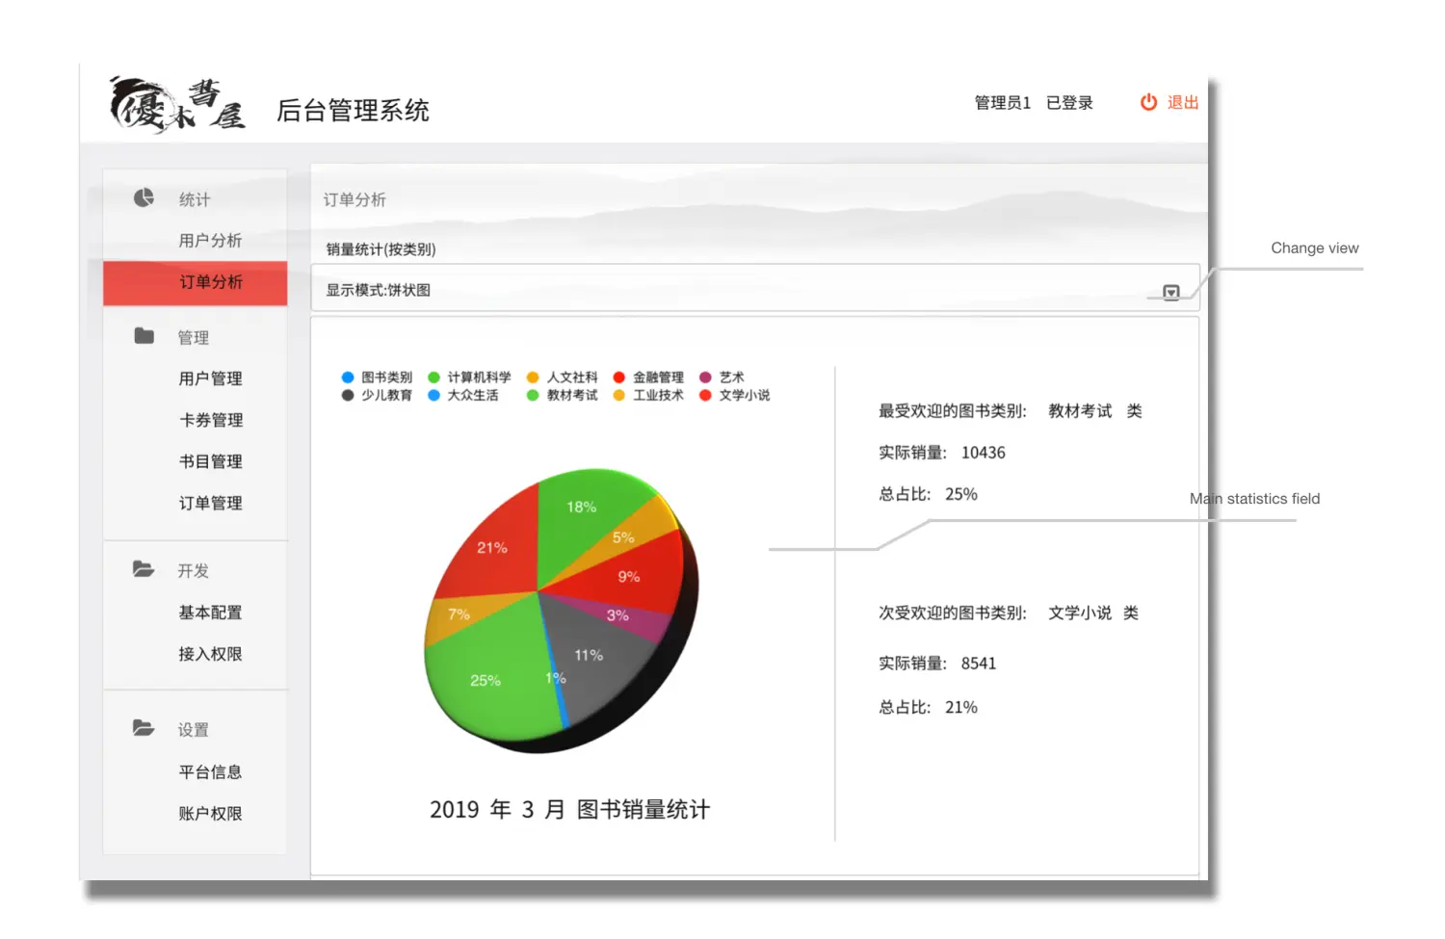This screenshot has width=1445, height=939.
Task: Click the chart title 2019 年 3 月 图书销量统计
Action: 570,810
